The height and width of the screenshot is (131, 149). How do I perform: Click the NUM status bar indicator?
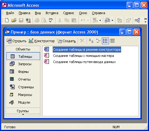[x=116, y=127]
